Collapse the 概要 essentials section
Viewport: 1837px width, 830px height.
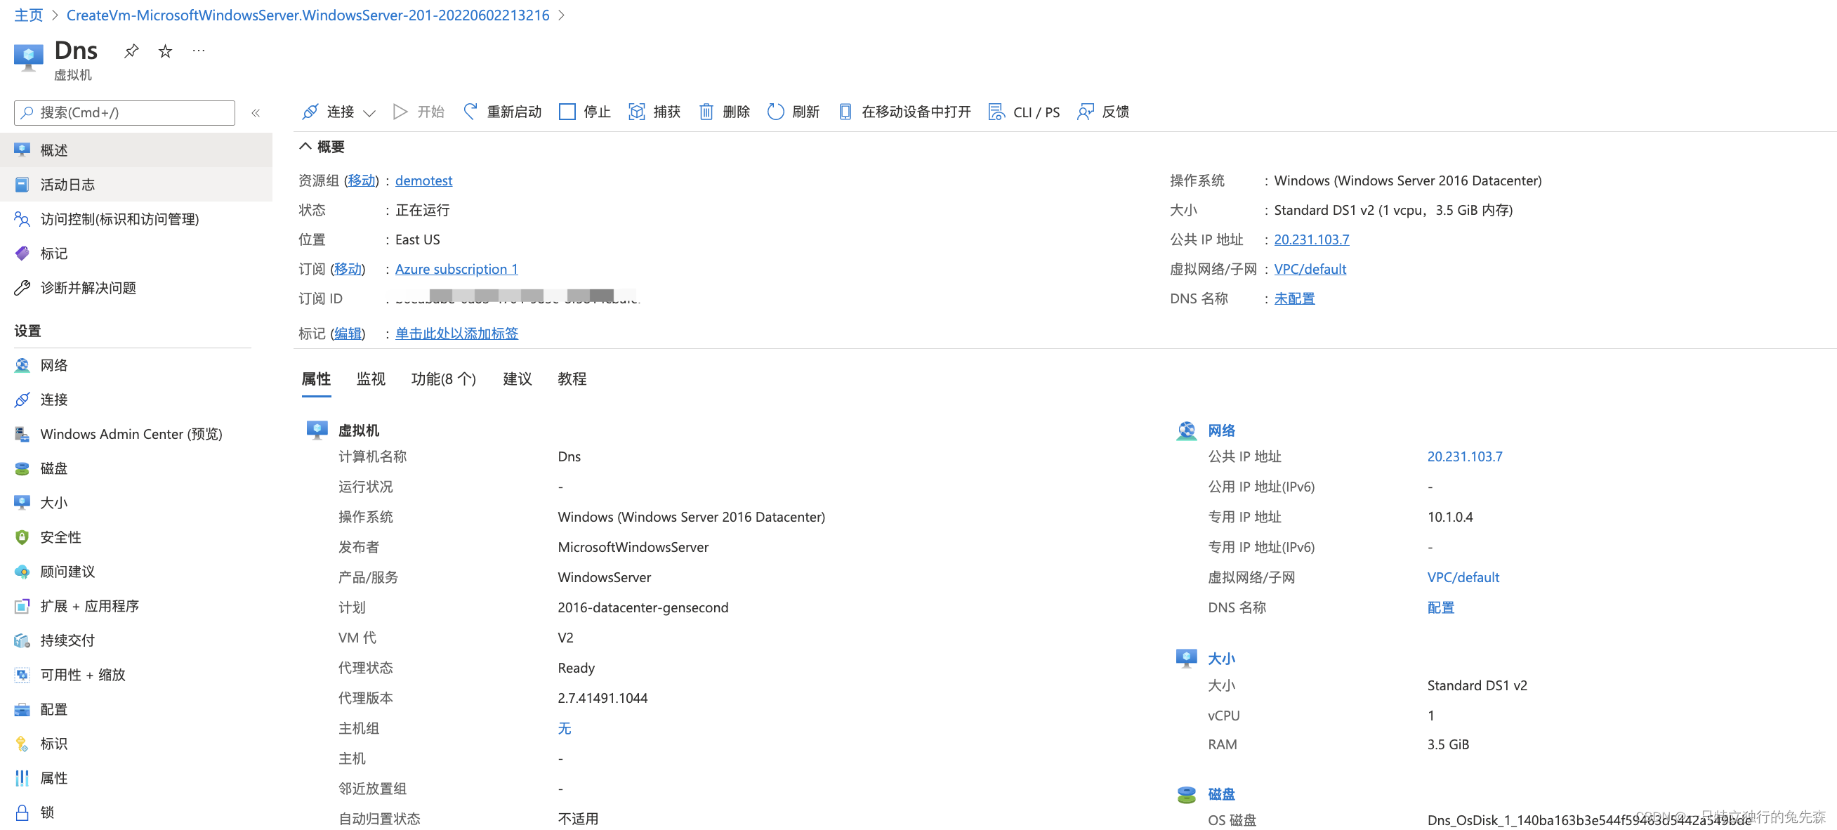[x=322, y=147]
